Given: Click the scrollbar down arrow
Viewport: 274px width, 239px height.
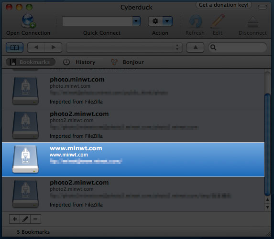Looking at the screenshot, I should [x=267, y=207].
